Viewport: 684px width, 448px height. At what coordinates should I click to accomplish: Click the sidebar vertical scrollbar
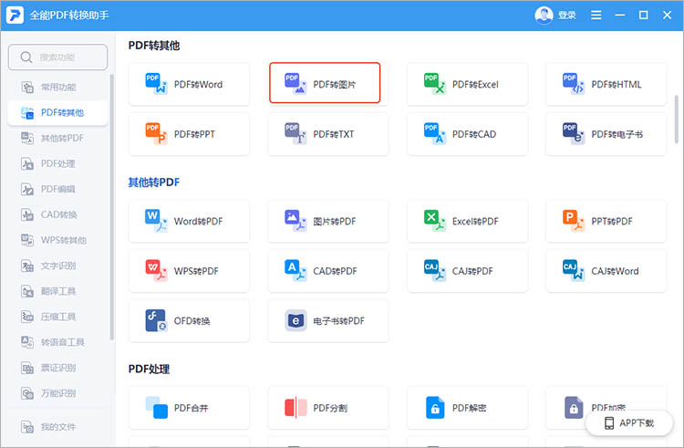(112, 207)
